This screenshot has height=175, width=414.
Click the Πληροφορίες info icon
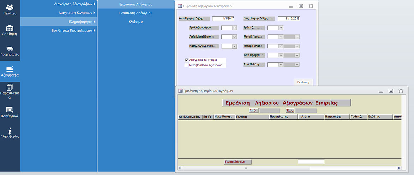[x=10, y=132]
